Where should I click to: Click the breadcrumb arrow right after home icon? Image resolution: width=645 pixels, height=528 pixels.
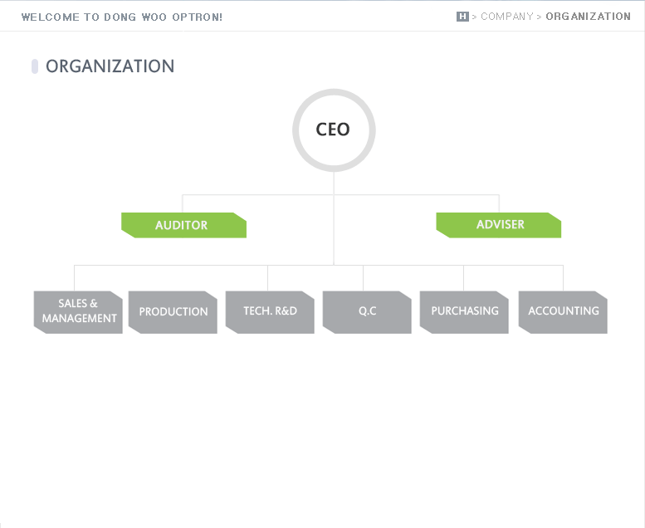click(475, 17)
